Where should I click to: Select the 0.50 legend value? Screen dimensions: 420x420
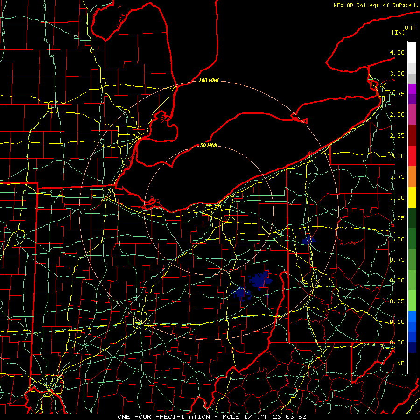pyautogui.click(x=397, y=280)
